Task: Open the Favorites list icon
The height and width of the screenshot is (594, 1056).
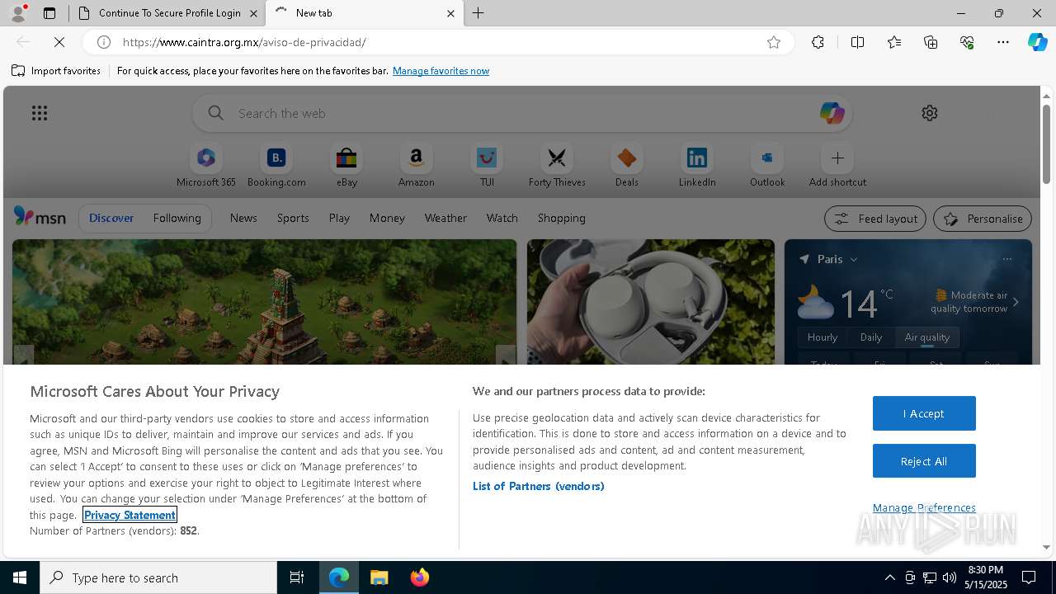Action: (894, 42)
